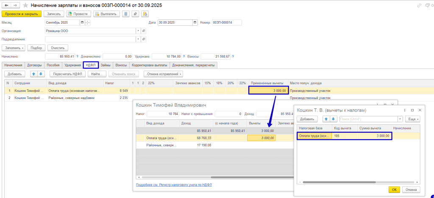Open the calendar picker for Дата field

coord(195,22)
